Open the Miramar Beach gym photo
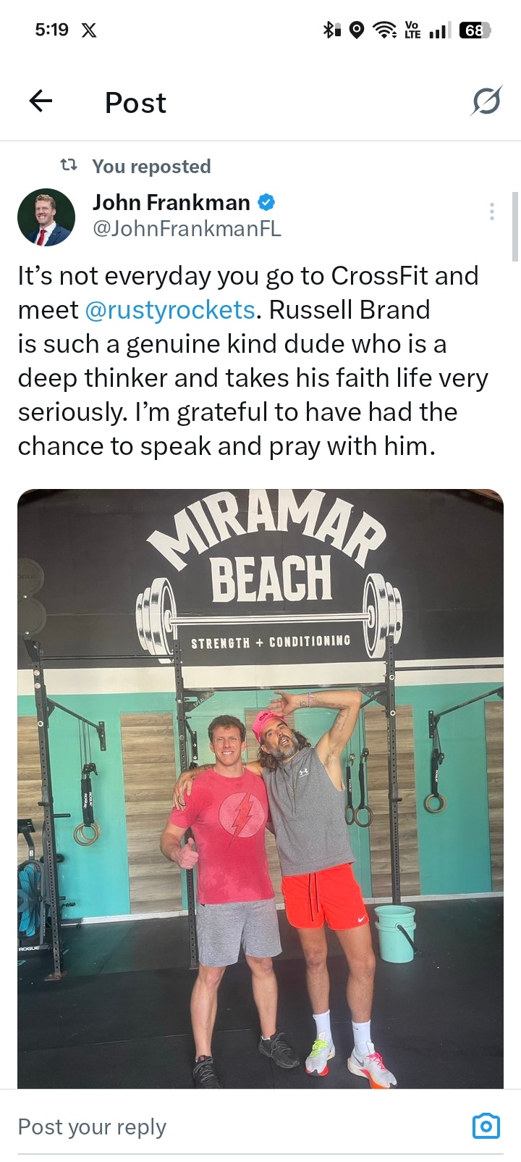Screen dimensions: 521x1162 [260, 788]
